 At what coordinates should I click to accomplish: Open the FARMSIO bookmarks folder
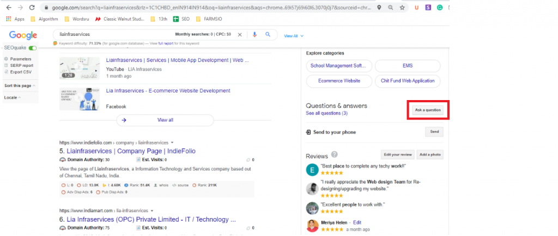tap(209, 19)
